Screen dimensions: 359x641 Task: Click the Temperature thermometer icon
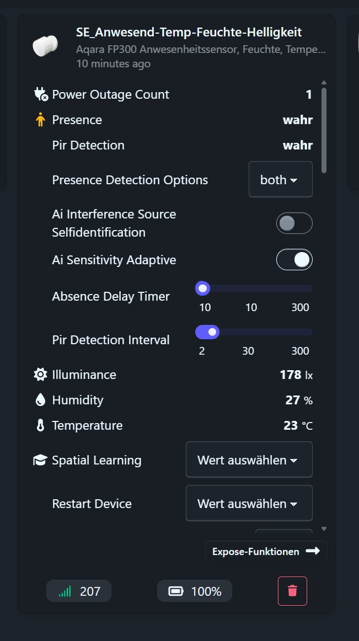click(x=40, y=426)
